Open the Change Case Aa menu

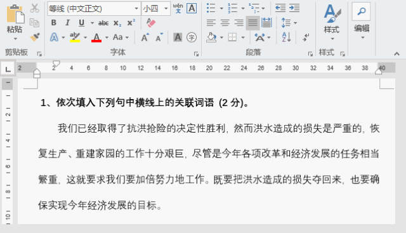121,37
